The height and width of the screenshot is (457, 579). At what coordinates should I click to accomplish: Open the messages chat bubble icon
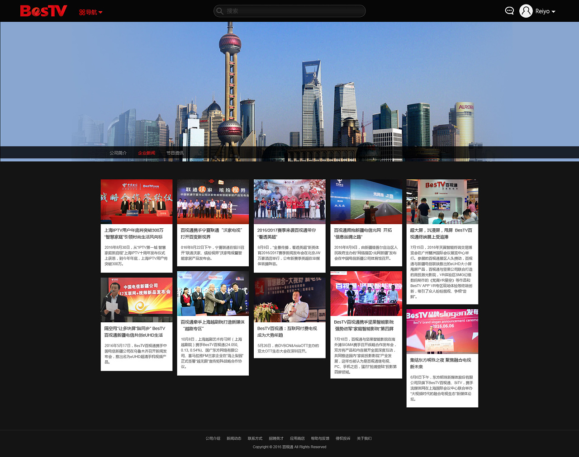(x=509, y=11)
